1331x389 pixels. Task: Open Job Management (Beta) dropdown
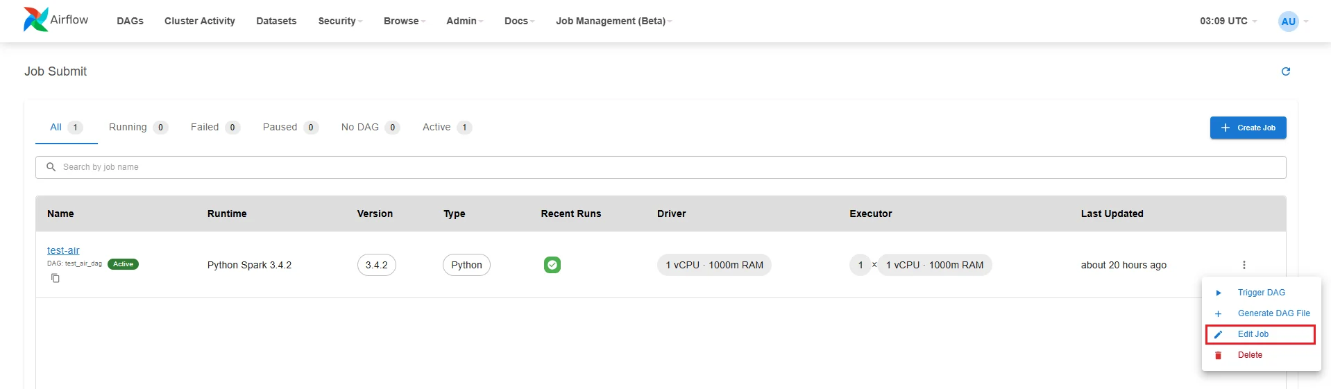[614, 21]
